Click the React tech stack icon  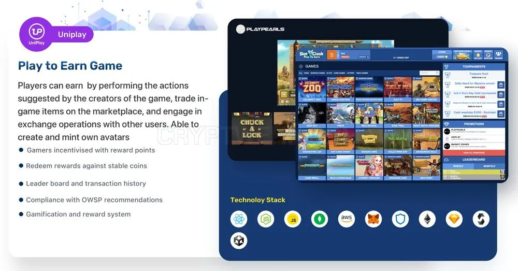pos(238,219)
